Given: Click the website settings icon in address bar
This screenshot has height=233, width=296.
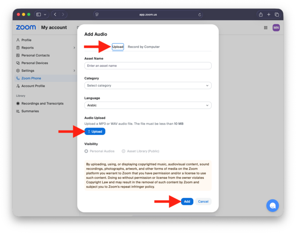Looking at the screenshot, I should 97,14.
